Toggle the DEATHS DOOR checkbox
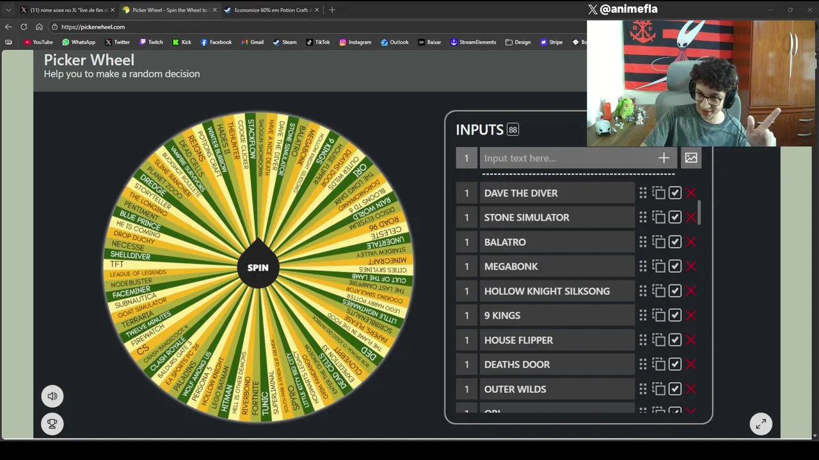The height and width of the screenshot is (460, 819). point(675,365)
